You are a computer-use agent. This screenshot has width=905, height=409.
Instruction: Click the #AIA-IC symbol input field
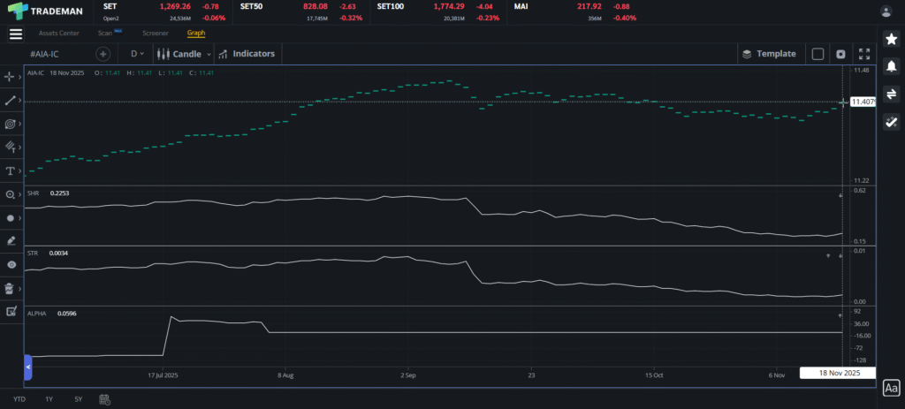click(x=57, y=54)
